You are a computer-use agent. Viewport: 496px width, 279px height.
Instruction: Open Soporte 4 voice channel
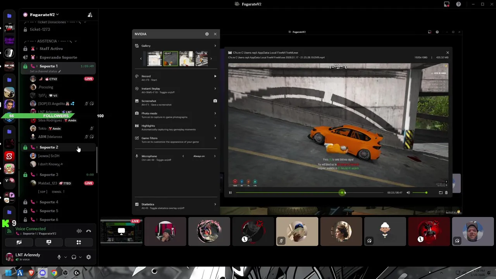(x=58, y=202)
